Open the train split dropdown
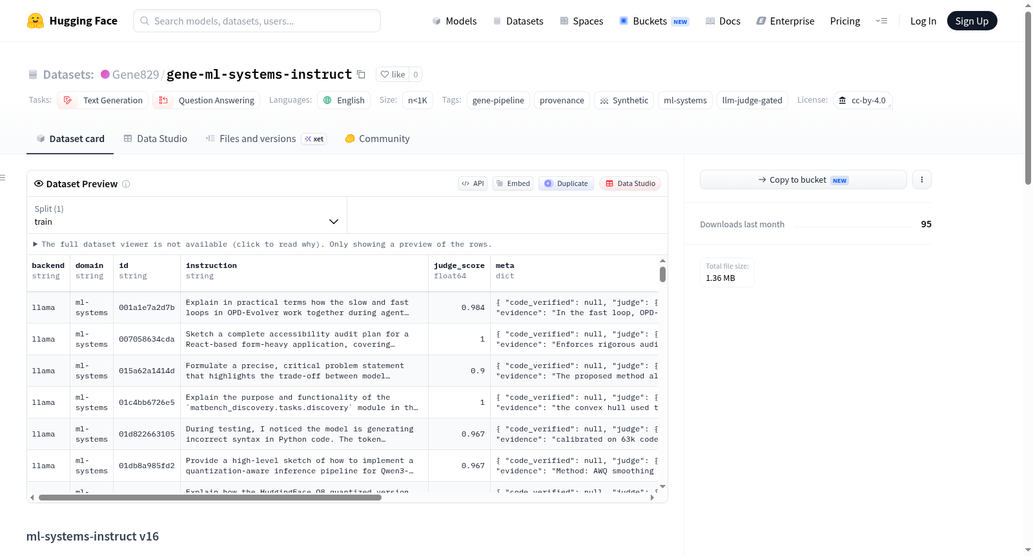Viewport: 1033px width, 556px height. point(187,215)
